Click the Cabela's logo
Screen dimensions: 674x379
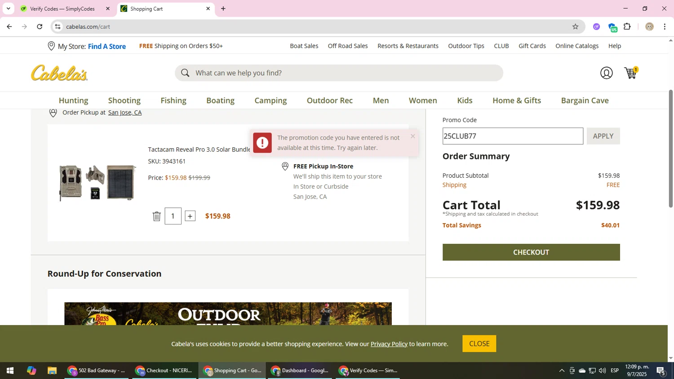(59, 73)
